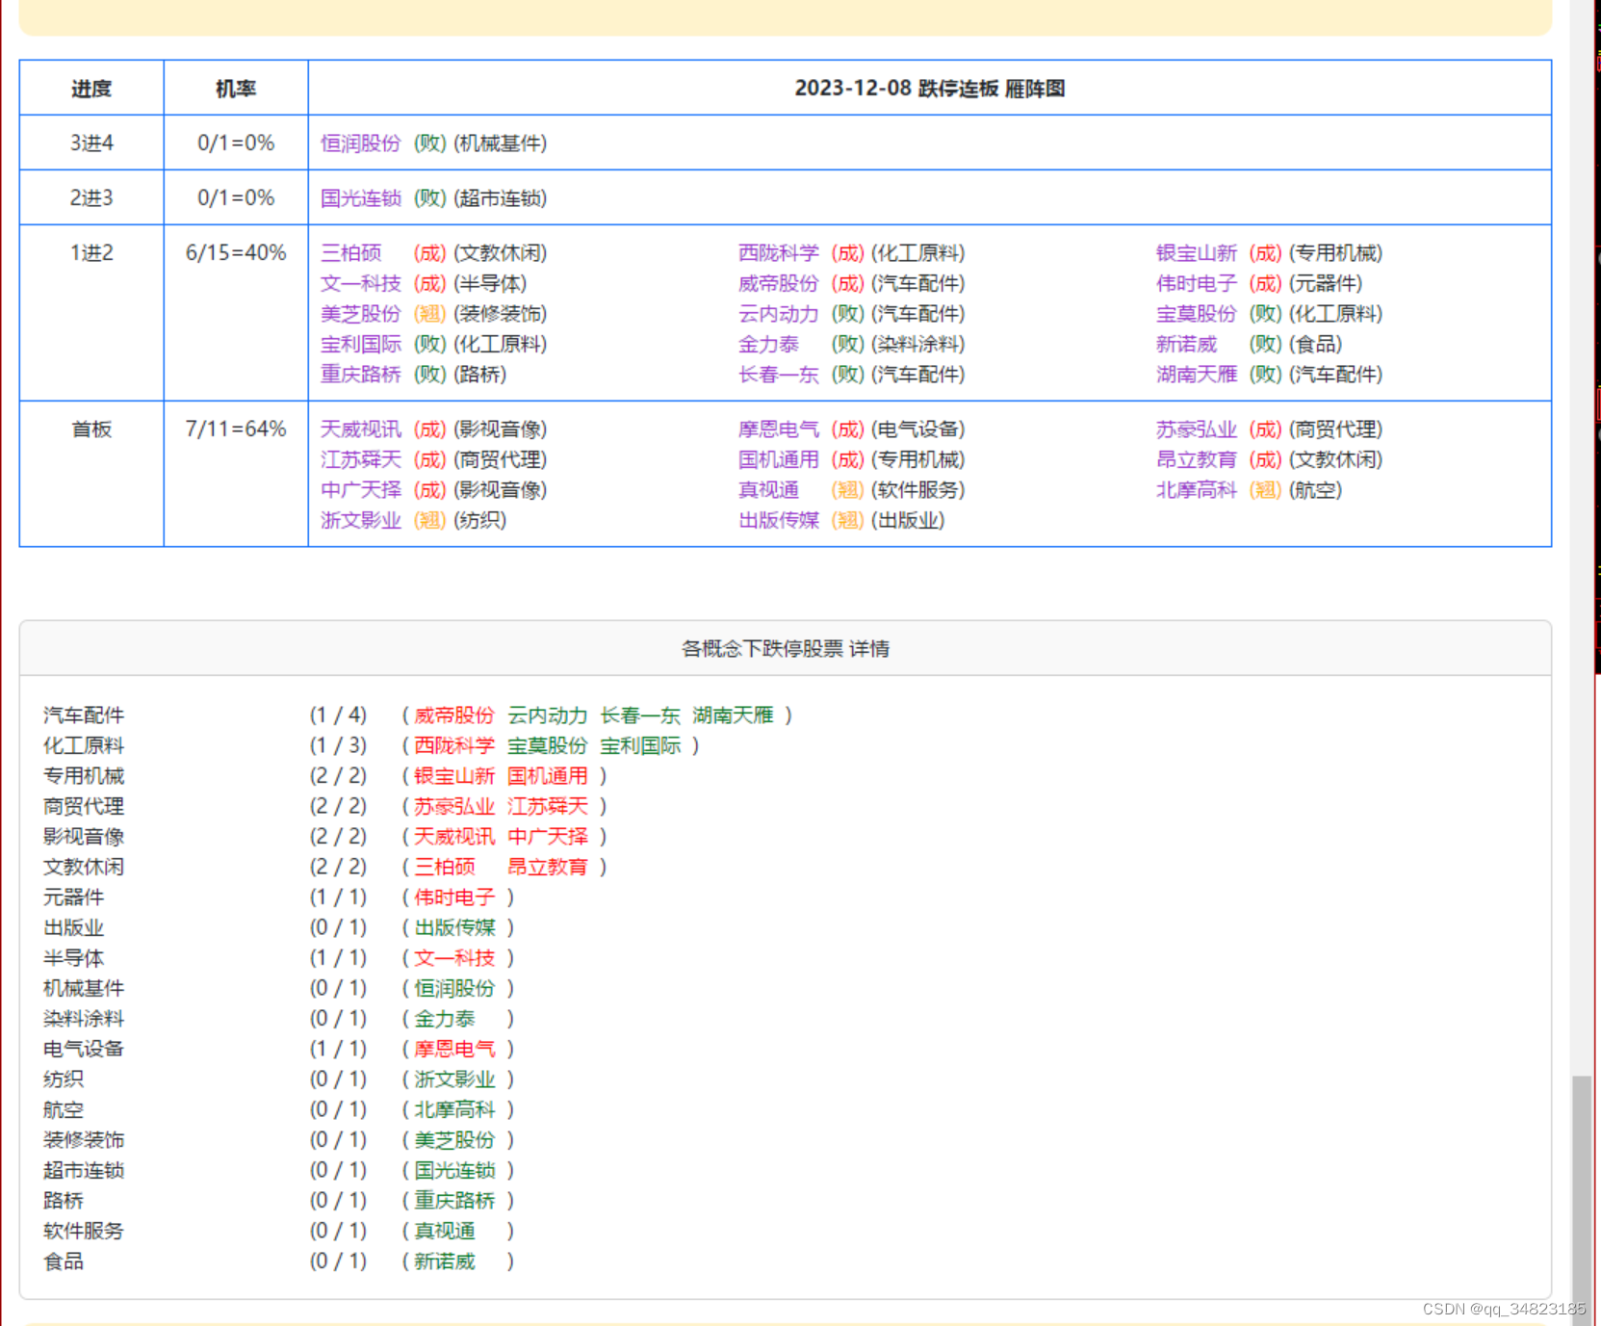Open 文一科技 stock link in table
1601x1326 pixels.
click(x=361, y=284)
